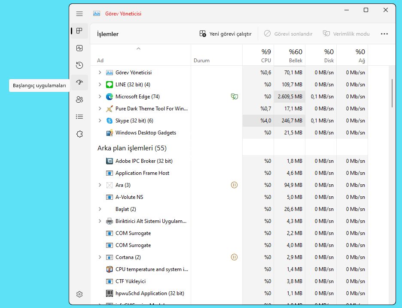The image size is (402, 308).
Task: Click the efficiency mode leaf on Microsoft Edge row
Action: pos(234,97)
